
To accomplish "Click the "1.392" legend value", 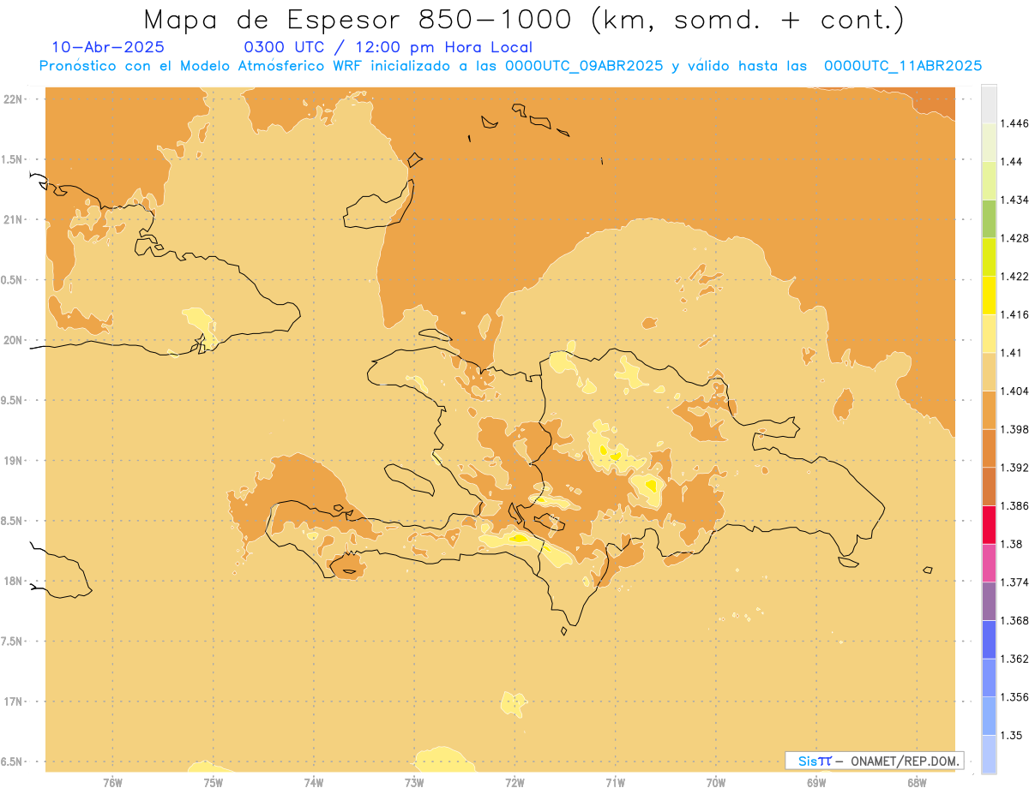I will pyautogui.click(x=1014, y=468).
